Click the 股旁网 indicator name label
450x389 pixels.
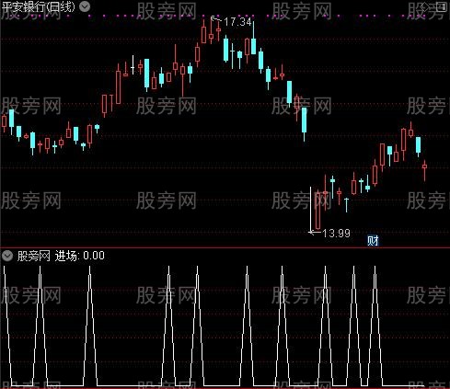point(33,256)
